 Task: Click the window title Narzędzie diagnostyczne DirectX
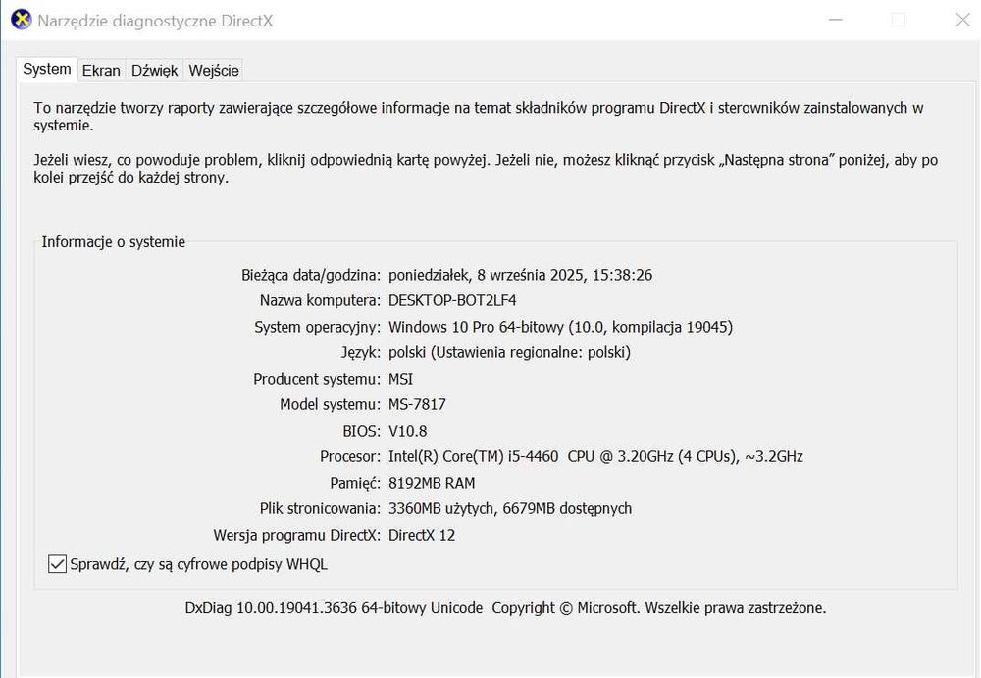click(155, 21)
